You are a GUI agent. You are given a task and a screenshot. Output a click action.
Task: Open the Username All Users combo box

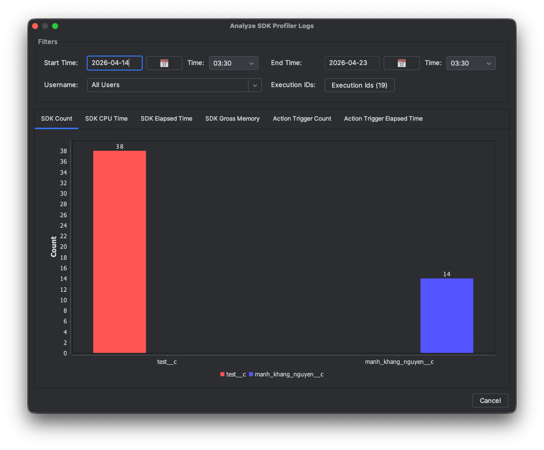point(174,85)
